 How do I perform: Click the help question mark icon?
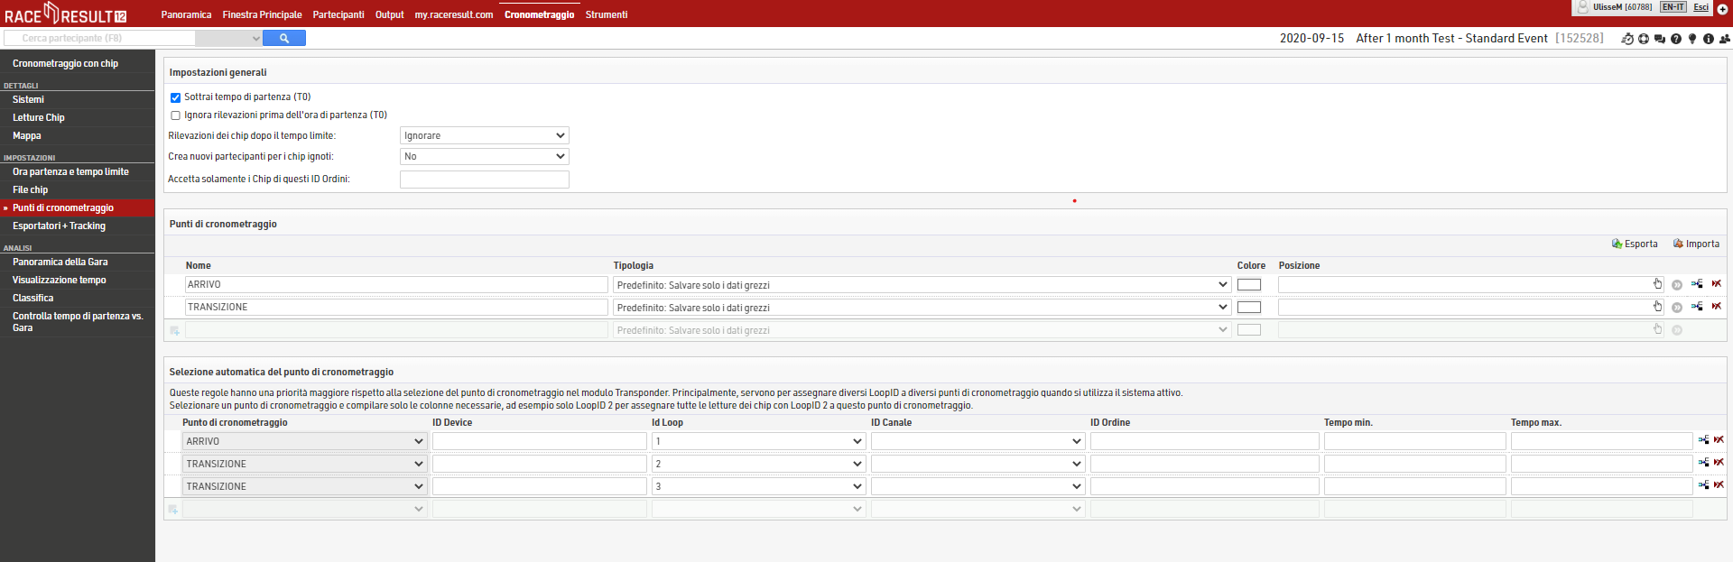pyautogui.click(x=1676, y=39)
